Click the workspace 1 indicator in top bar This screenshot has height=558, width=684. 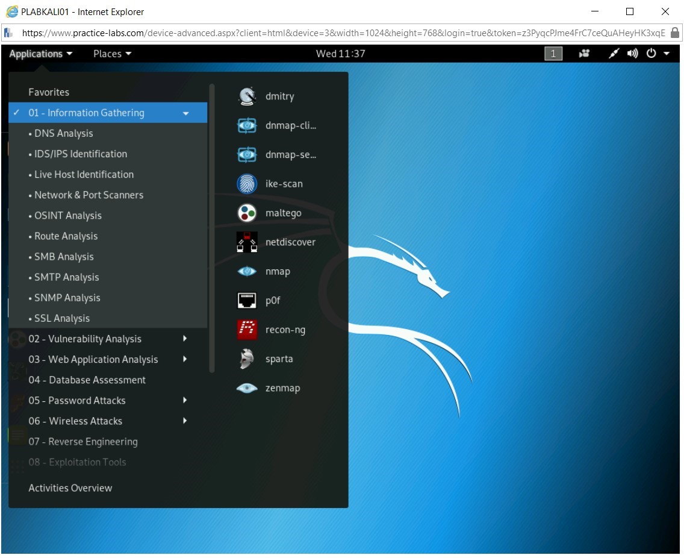553,54
